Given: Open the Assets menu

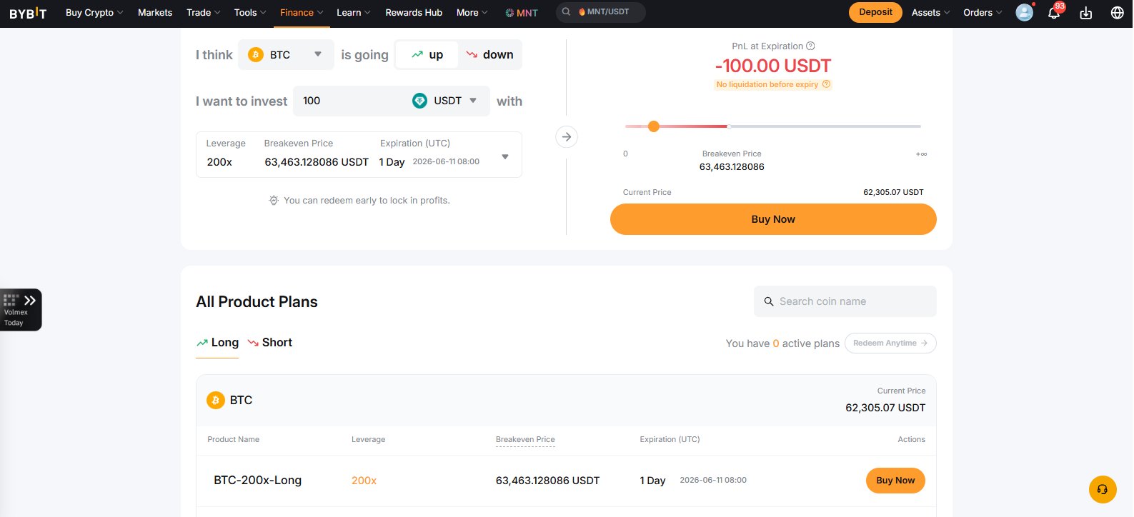Looking at the screenshot, I should click(930, 13).
